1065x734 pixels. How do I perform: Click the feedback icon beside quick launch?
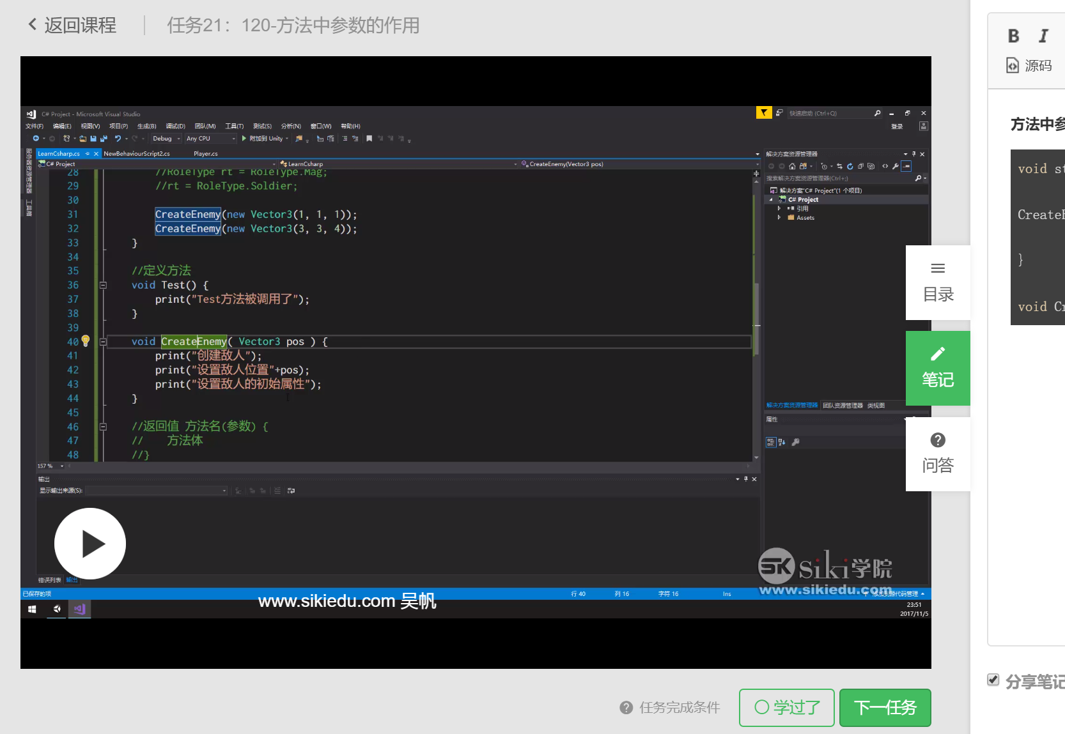point(779,113)
